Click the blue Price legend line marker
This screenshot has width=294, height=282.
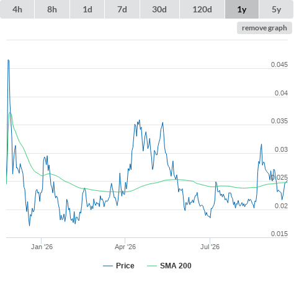coord(108,266)
